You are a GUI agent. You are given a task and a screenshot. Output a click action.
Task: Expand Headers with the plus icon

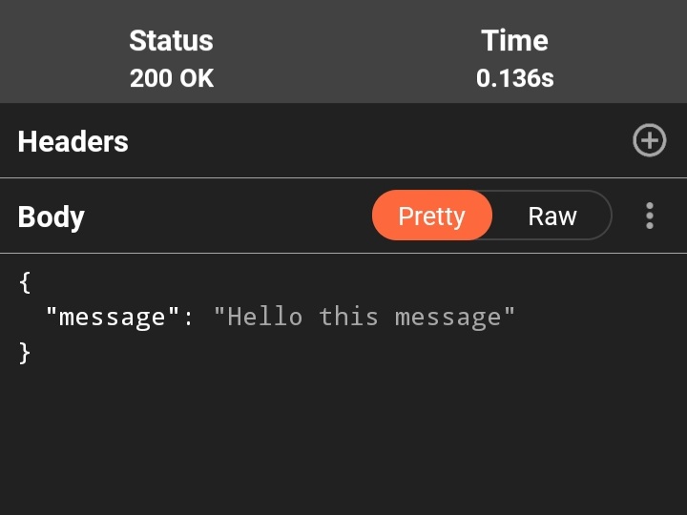coord(650,140)
